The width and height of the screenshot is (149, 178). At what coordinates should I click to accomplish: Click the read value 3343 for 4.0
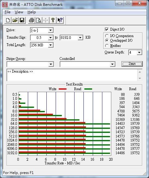pyautogui.click(x=136, y=107)
